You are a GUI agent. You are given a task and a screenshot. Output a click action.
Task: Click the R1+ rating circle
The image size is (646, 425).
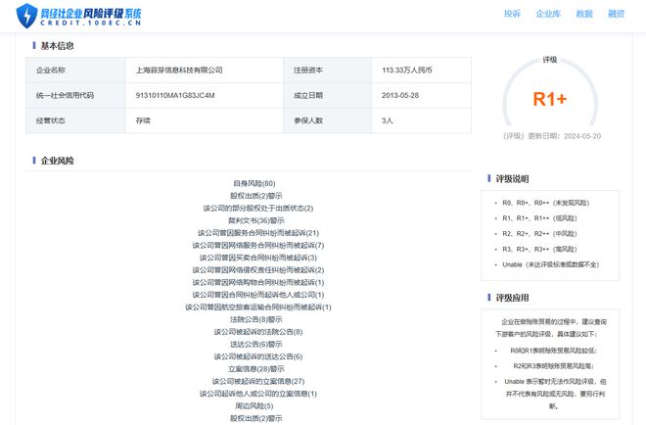coord(549,99)
